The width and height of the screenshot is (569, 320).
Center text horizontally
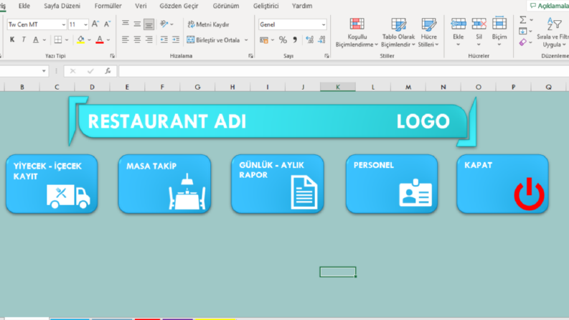(x=137, y=39)
